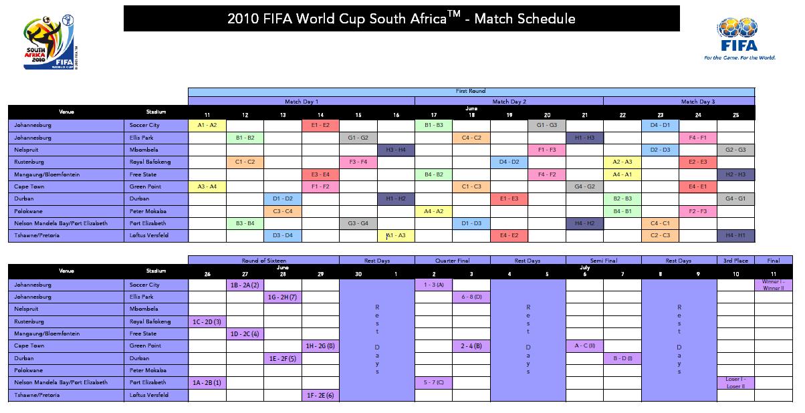Select the Winner I - Winner II final cell

[774, 285]
